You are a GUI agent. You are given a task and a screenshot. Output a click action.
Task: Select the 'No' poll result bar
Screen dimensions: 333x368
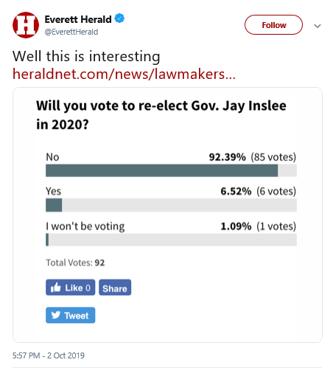tap(171, 170)
